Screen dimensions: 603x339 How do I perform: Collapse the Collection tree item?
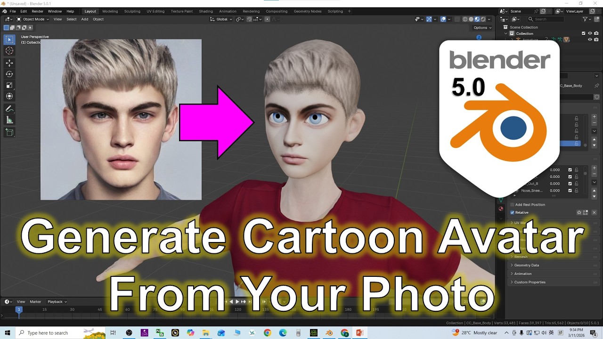pyautogui.click(x=506, y=33)
